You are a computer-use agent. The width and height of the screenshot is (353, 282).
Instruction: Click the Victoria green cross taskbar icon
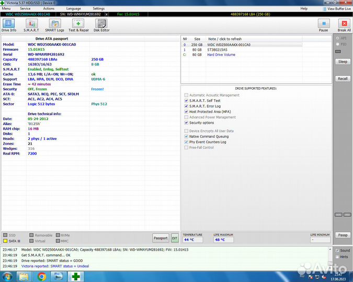point(76,277)
